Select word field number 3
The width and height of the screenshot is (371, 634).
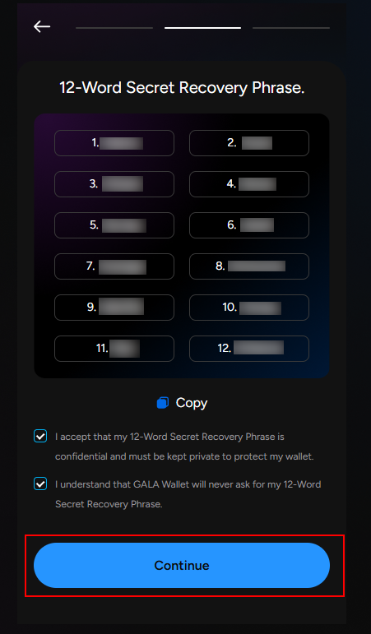[114, 184]
